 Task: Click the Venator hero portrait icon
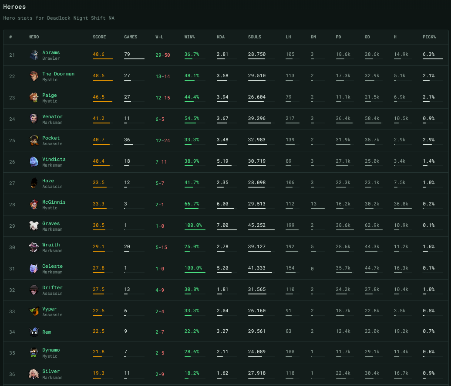[x=34, y=119]
